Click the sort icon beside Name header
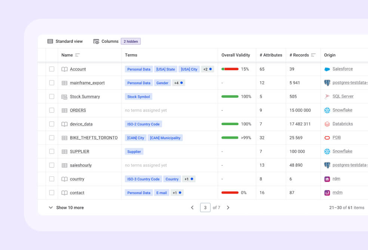 pyautogui.click(x=77, y=55)
